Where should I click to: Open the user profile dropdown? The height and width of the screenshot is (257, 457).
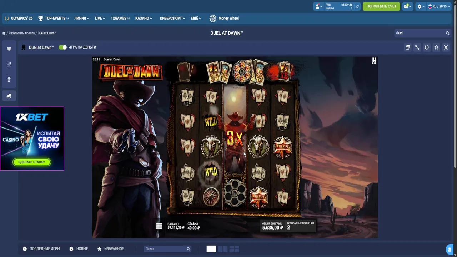pos(318,6)
